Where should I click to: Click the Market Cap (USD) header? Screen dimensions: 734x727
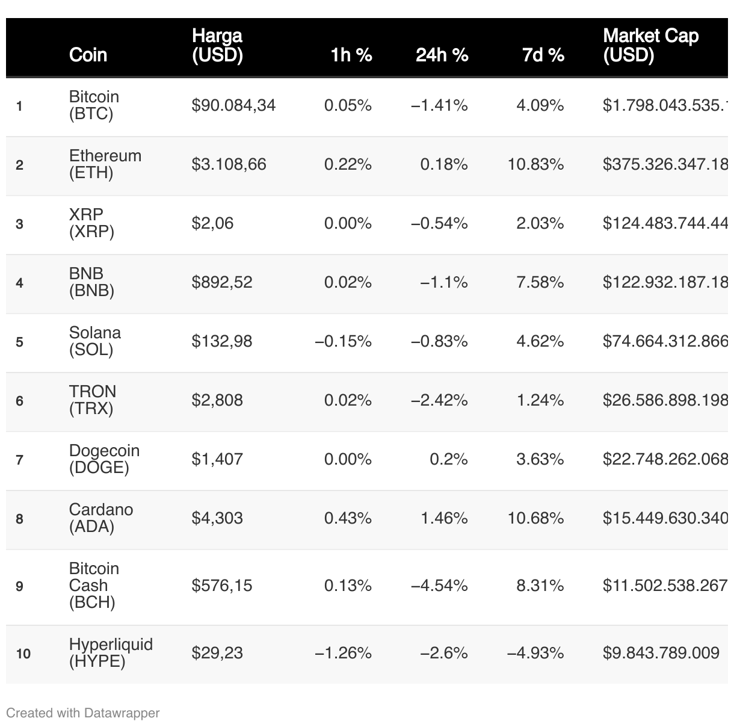tap(650, 46)
